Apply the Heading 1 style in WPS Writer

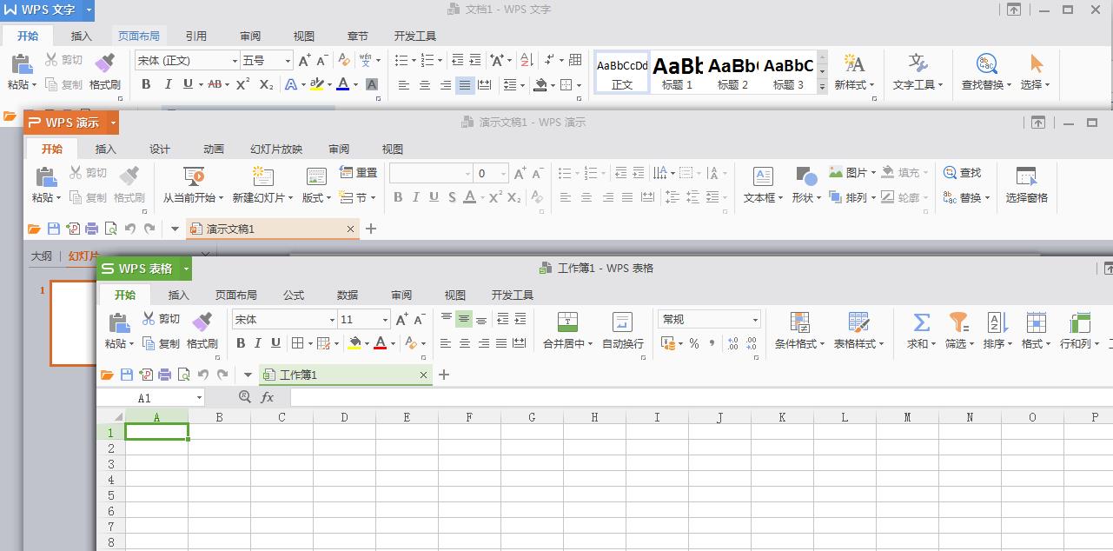[x=678, y=72]
